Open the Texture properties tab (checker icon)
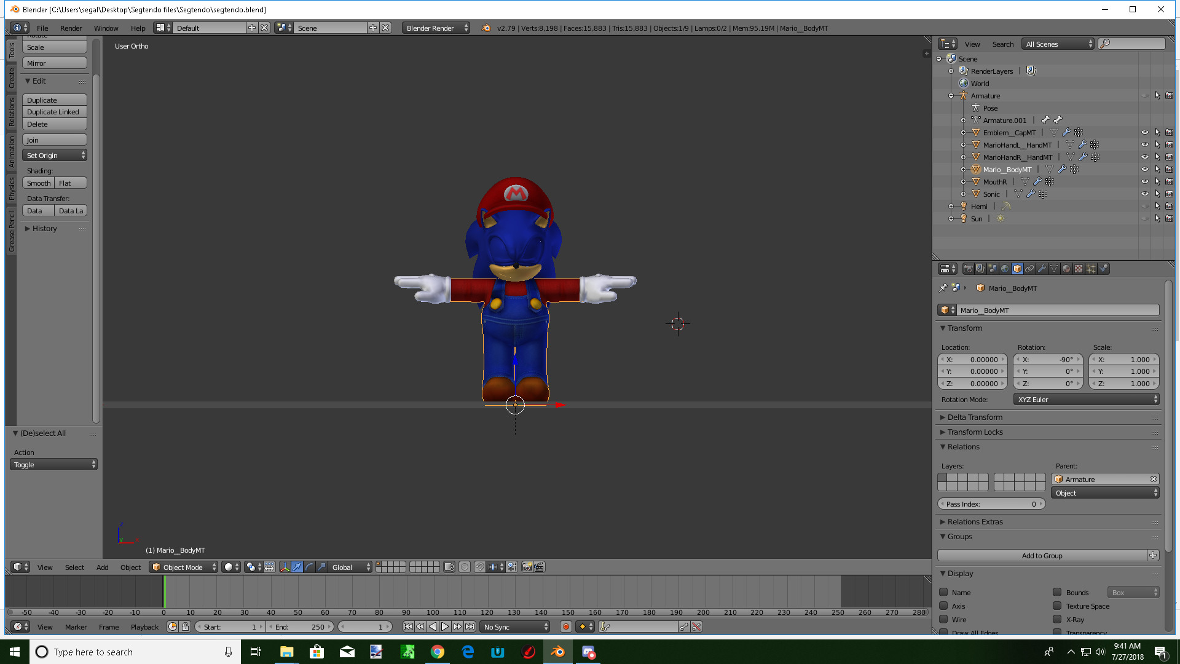The image size is (1180, 664). point(1078,269)
